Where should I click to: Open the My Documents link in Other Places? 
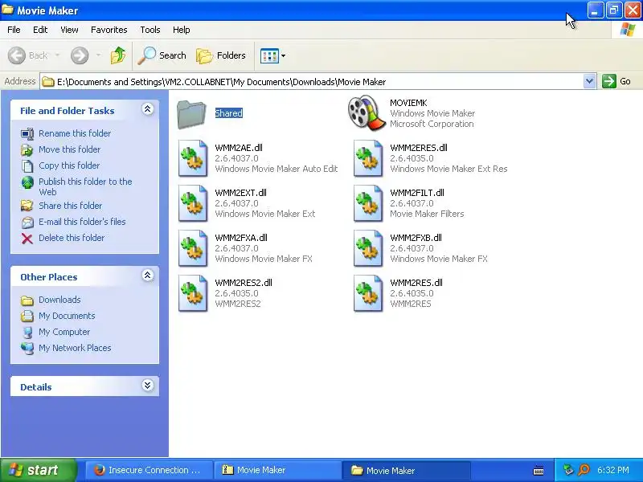(x=67, y=316)
